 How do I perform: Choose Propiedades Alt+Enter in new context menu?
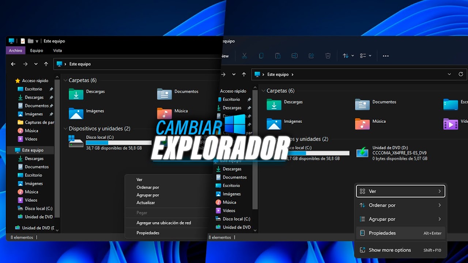pos(400,233)
